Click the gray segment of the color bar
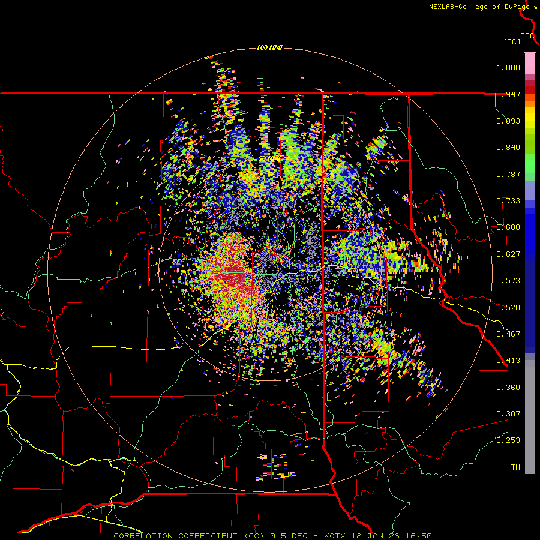 (x=530, y=417)
